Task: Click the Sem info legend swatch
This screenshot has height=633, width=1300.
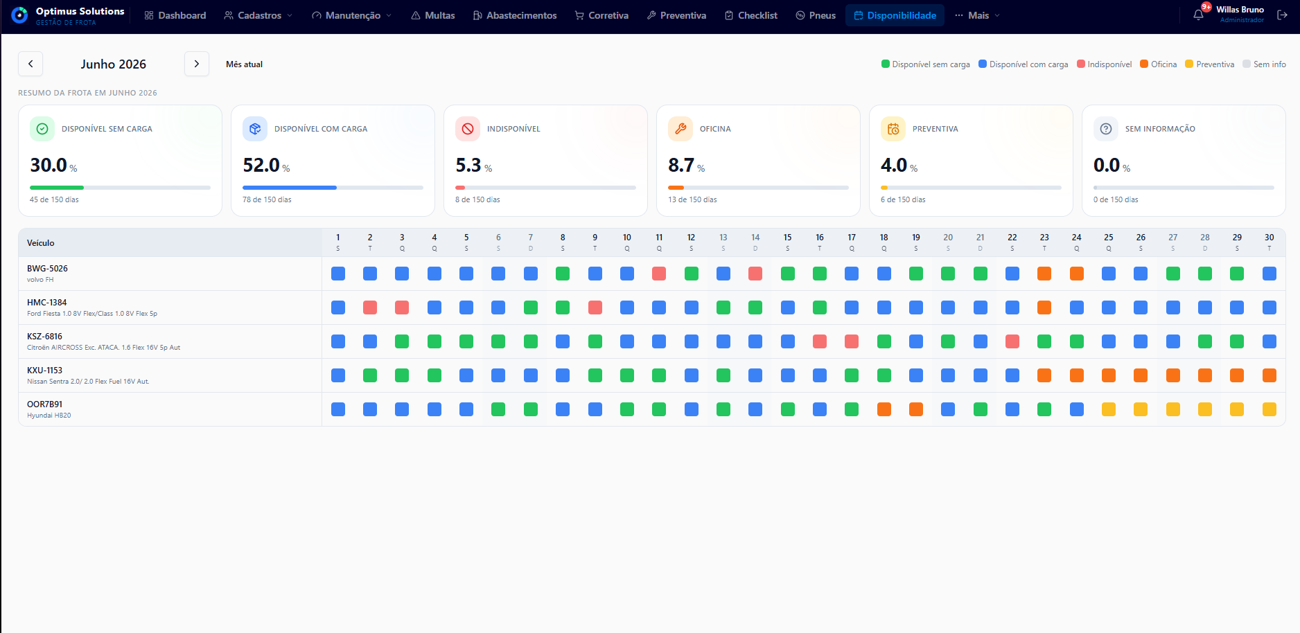Action: click(1247, 64)
